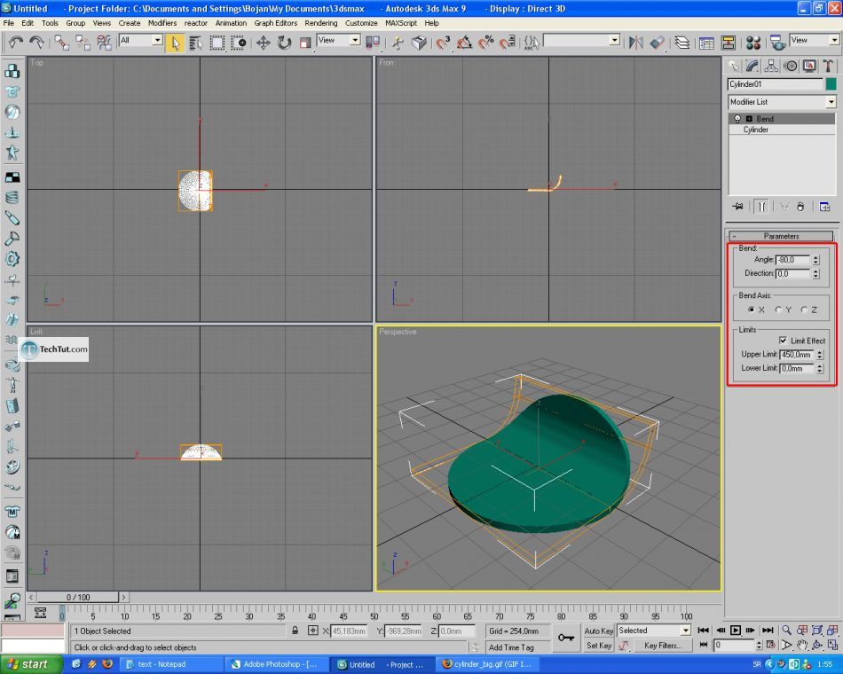The height and width of the screenshot is (674, 843).
Task: Open the Modifiers menu
Action: (x=162, y=23)
